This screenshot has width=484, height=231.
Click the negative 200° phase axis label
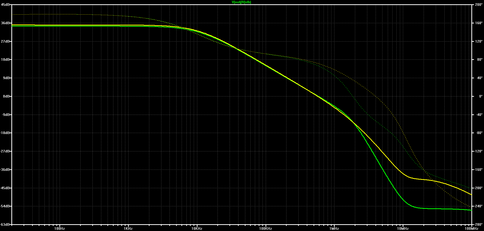[x=478, y=188]
